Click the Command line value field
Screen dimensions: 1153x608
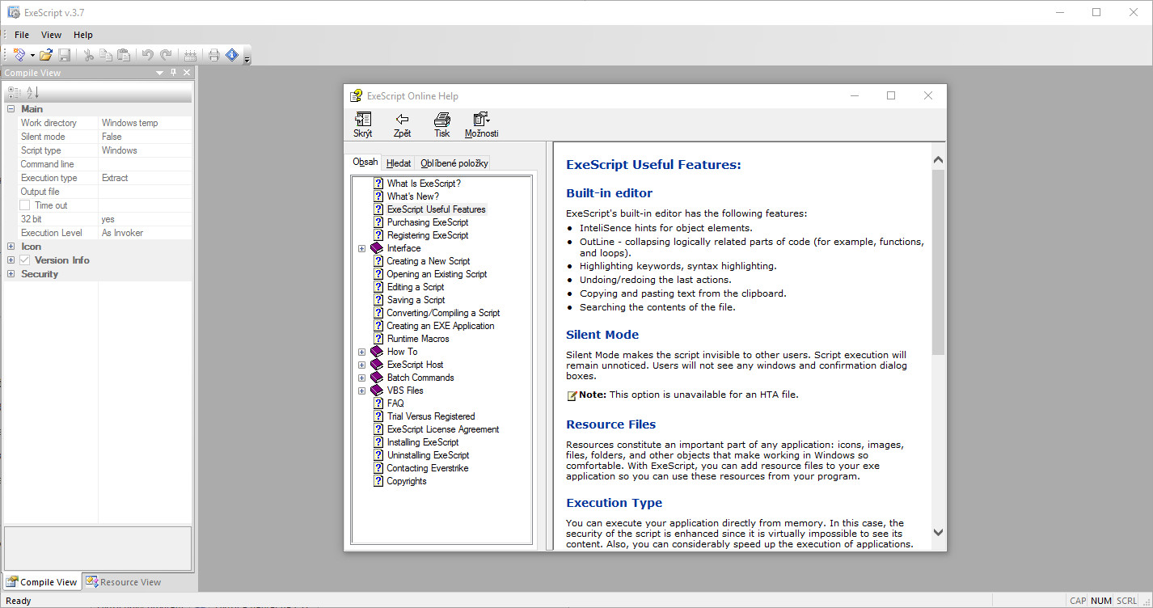pos(145,164)
